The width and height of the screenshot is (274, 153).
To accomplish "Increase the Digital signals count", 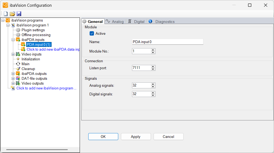I will [153, 93].
